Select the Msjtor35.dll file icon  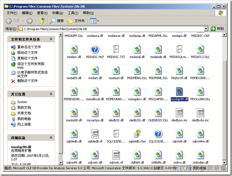point(179,70)
